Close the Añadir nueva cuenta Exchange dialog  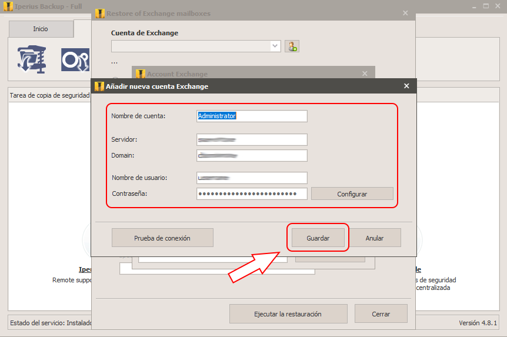point(406,86)
